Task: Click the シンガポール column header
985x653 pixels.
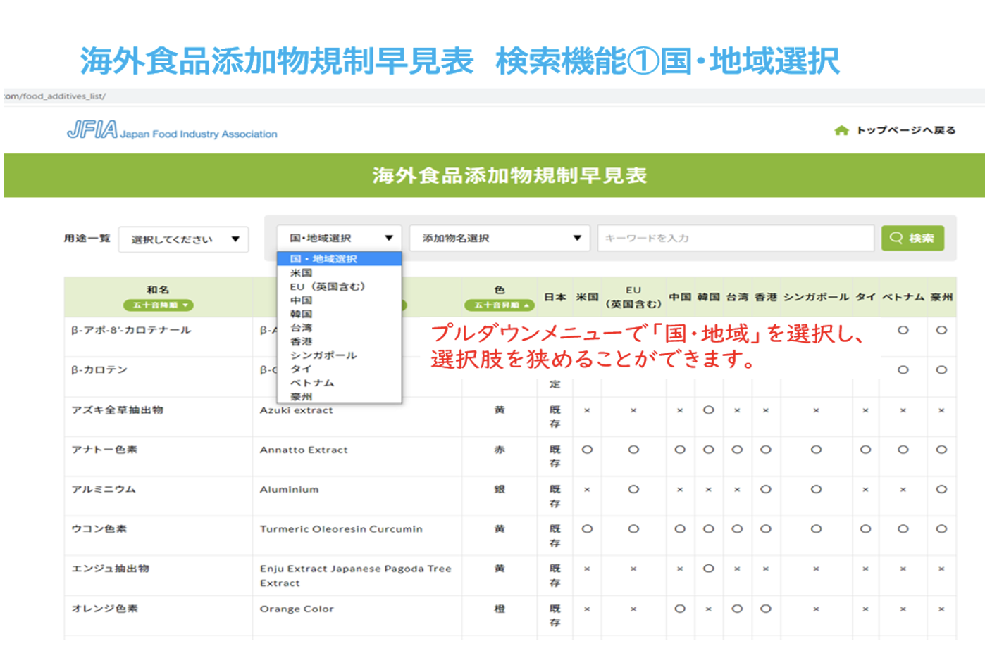Action: pyautogui.click(x=816, y=297)
